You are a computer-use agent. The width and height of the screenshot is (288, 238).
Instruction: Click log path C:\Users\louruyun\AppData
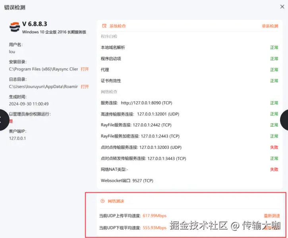pyautogui.click(x=43, y=86)
